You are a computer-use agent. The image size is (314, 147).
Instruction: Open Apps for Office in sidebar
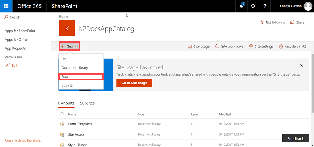(x=16, y=40)
